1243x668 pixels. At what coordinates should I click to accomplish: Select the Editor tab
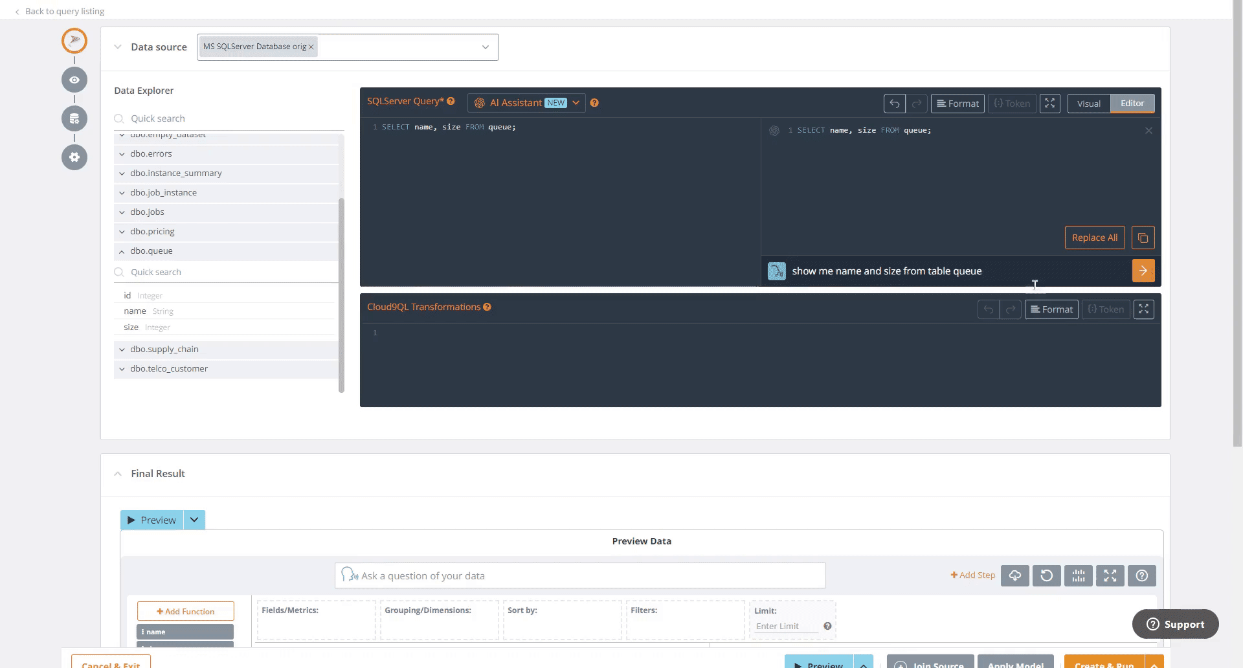click(x=1132, y=103)
